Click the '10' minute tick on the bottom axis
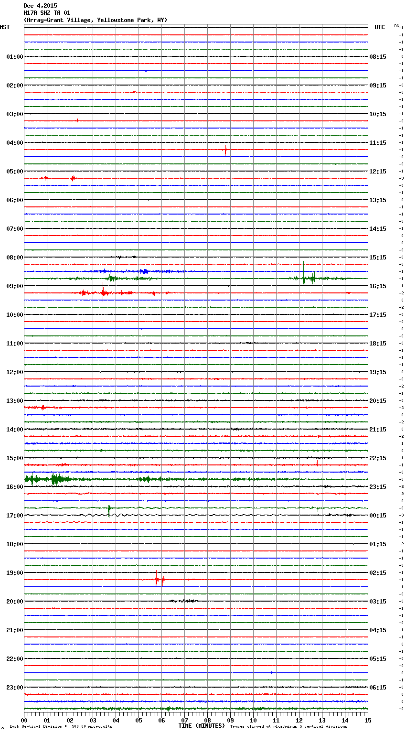The height and width of the screenshot is (733, 406). tap(254, 720)
